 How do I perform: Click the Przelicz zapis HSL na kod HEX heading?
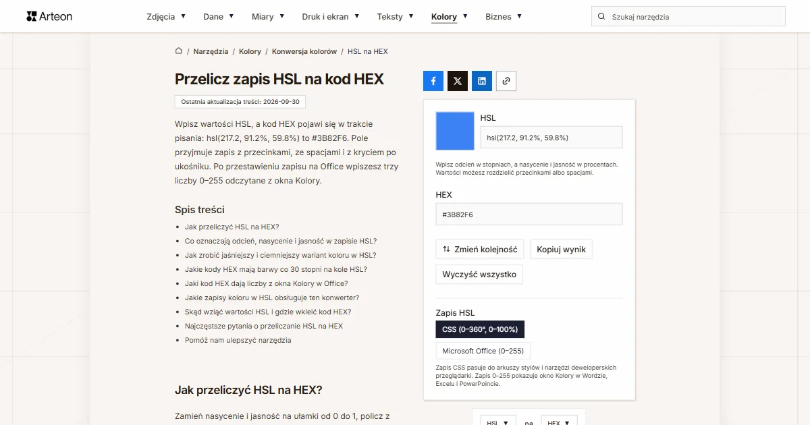[x=279, y=79]
